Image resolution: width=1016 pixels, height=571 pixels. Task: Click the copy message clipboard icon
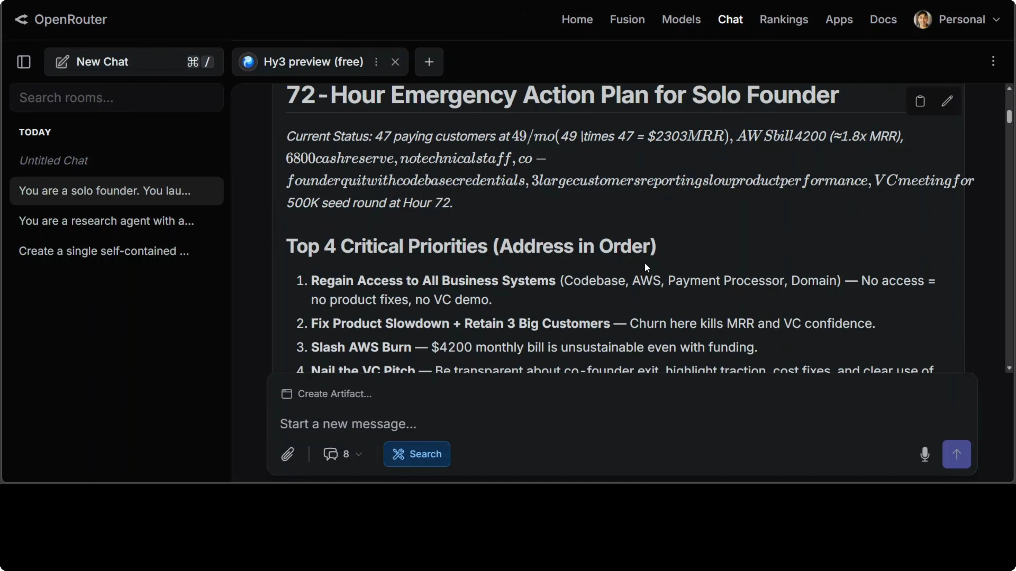[920, 101]
